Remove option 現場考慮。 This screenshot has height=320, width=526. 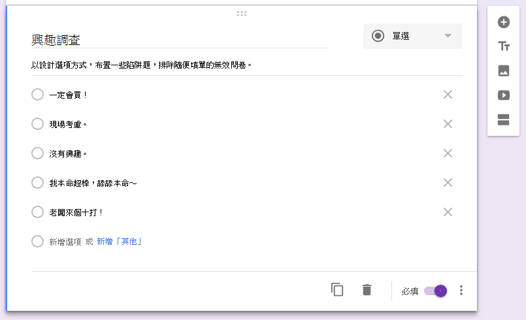[448, 124]
